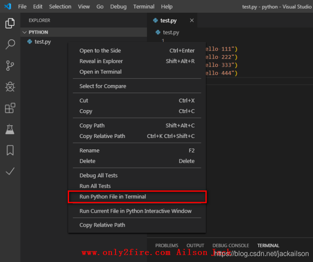Open the Search view icon
313x262 pixels.
(10, 44)
